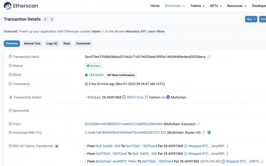Click help icon next to Status
Screen dimensions: 266x166
click(10, 66)
